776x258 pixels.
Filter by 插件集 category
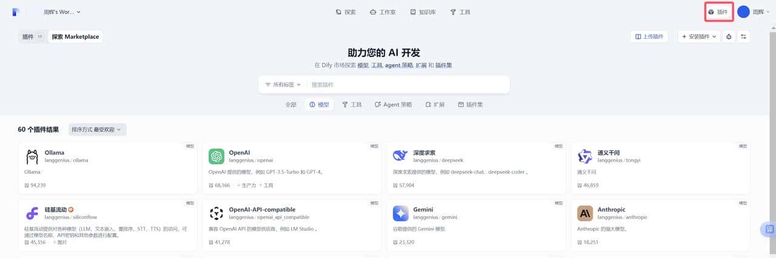pyautogui.click(x=470, y=105)
